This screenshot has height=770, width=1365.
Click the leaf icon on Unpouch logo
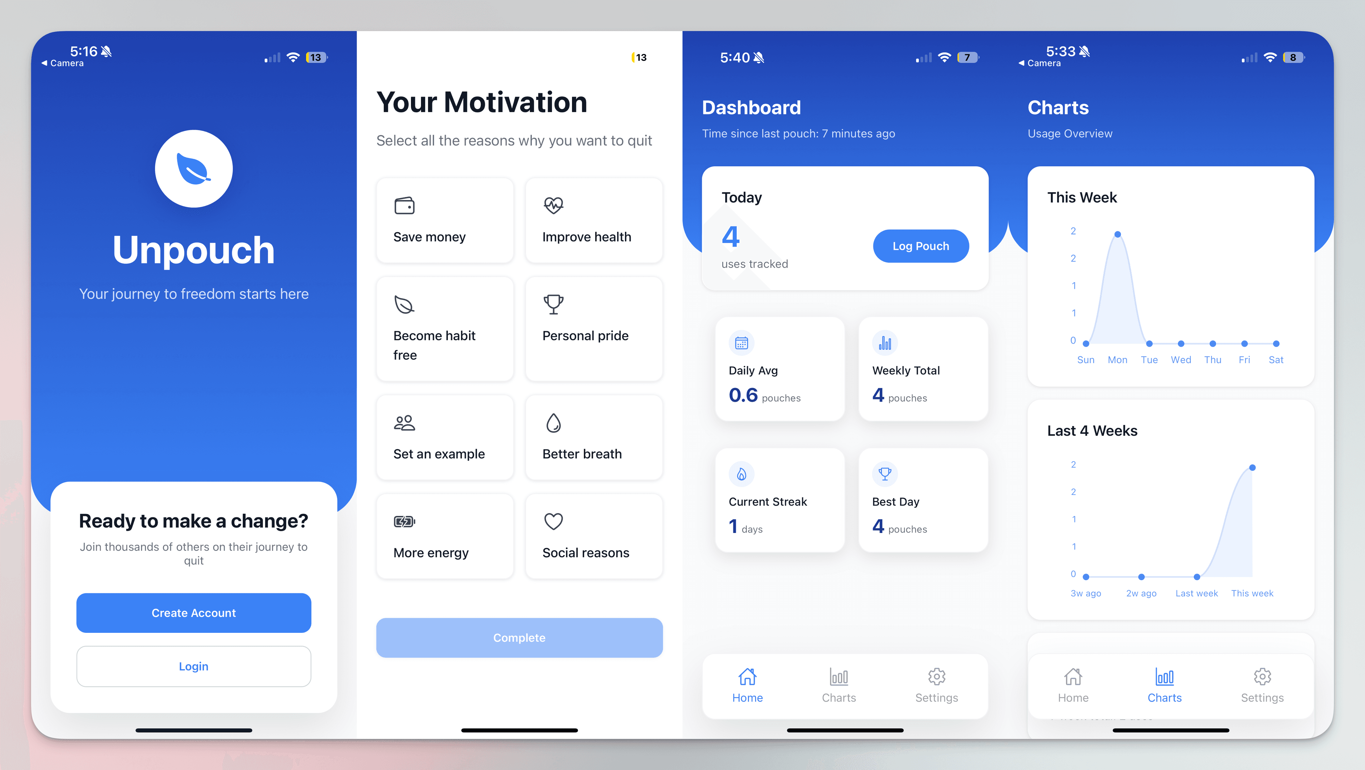tap(194, 169)
